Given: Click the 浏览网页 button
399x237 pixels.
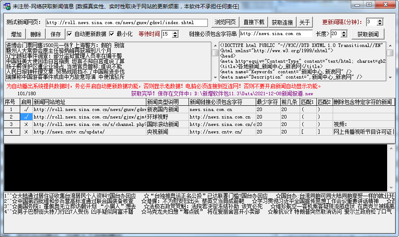Looking at the screenshot, I should click(x=225, y=22).
